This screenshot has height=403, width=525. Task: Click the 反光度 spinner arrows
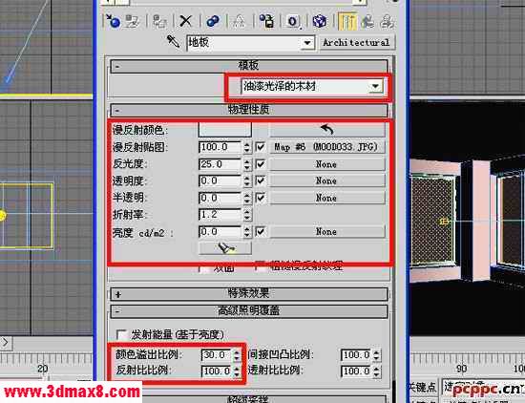tap(247, 164)
